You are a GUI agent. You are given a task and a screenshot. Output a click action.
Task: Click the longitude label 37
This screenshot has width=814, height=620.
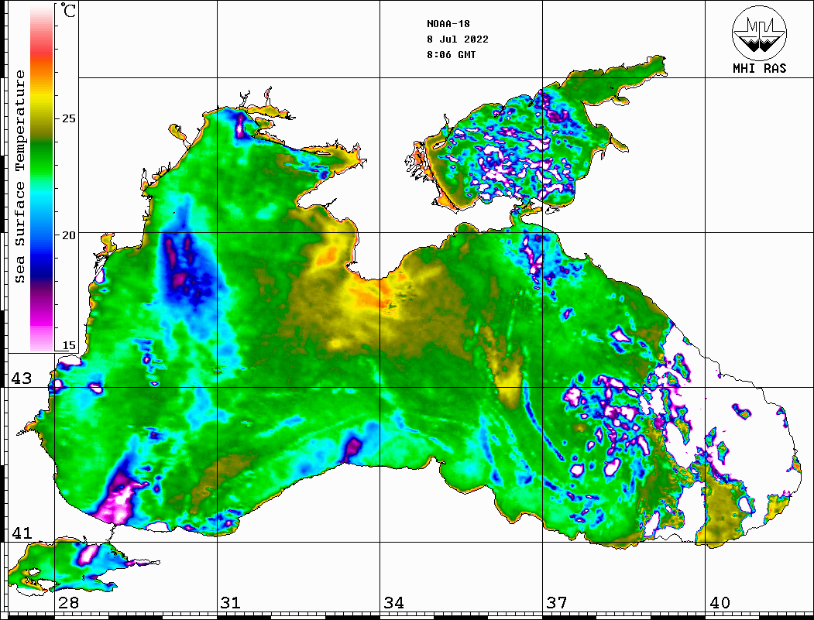(557, 603)
